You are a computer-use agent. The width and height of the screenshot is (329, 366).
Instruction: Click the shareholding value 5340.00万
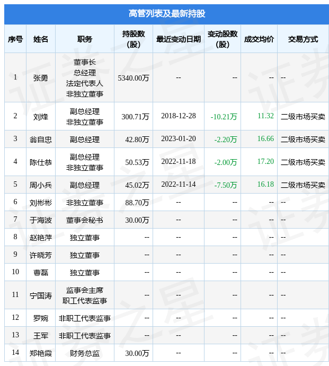point(134,78)
